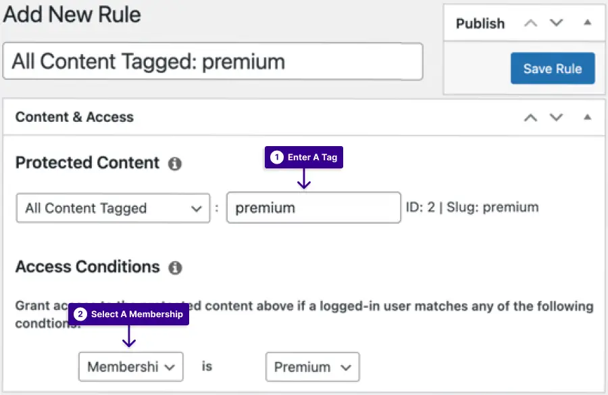Move the Publish panel down
608x395 pixels.
[556, 23]
